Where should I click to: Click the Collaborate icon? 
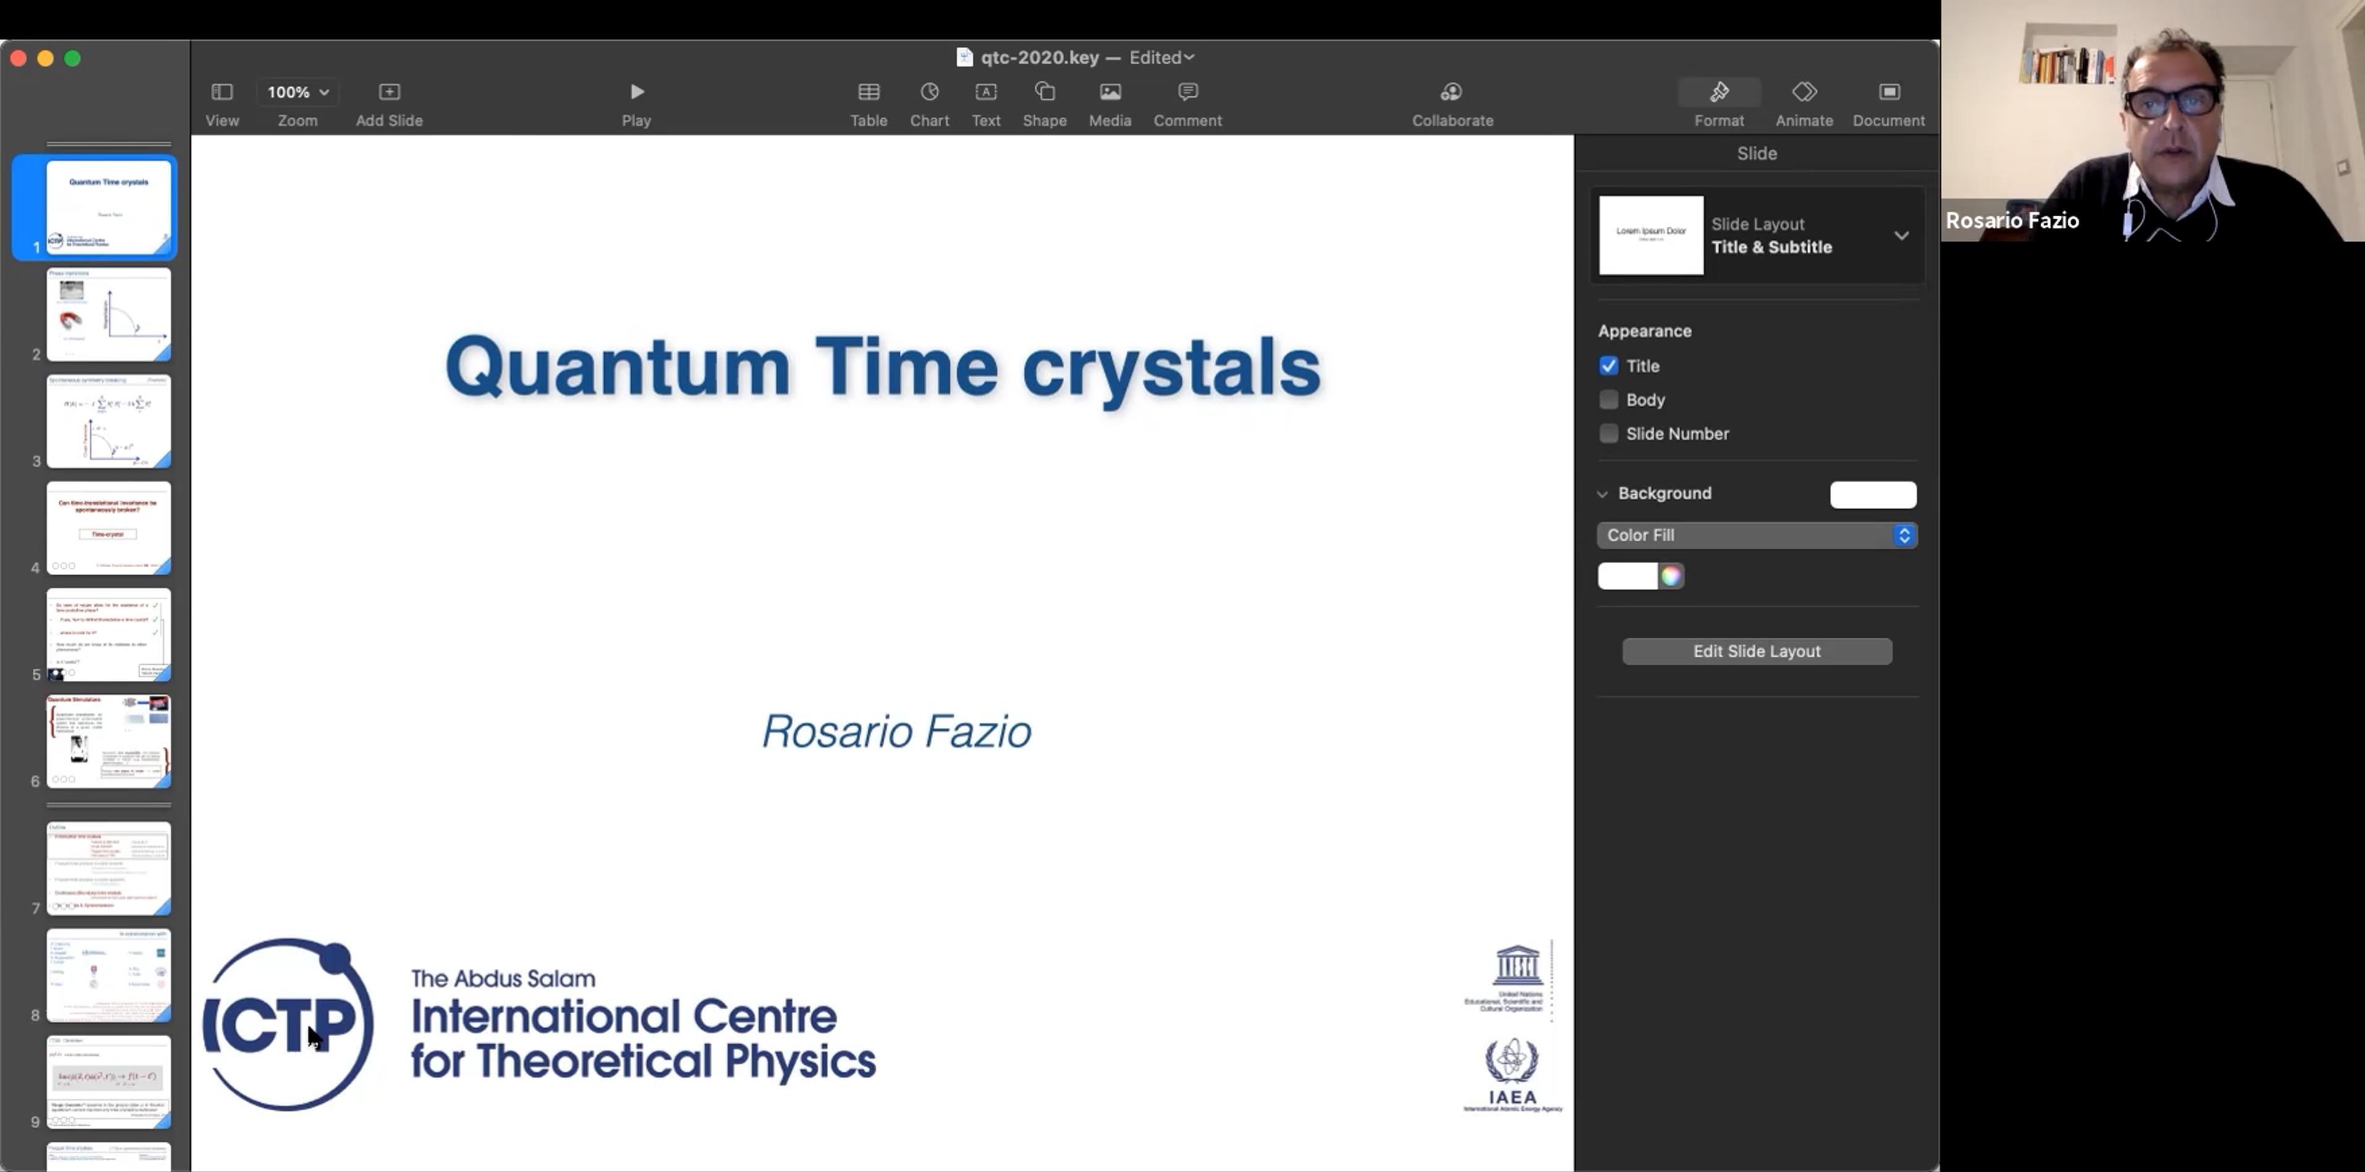(1452, 92)
